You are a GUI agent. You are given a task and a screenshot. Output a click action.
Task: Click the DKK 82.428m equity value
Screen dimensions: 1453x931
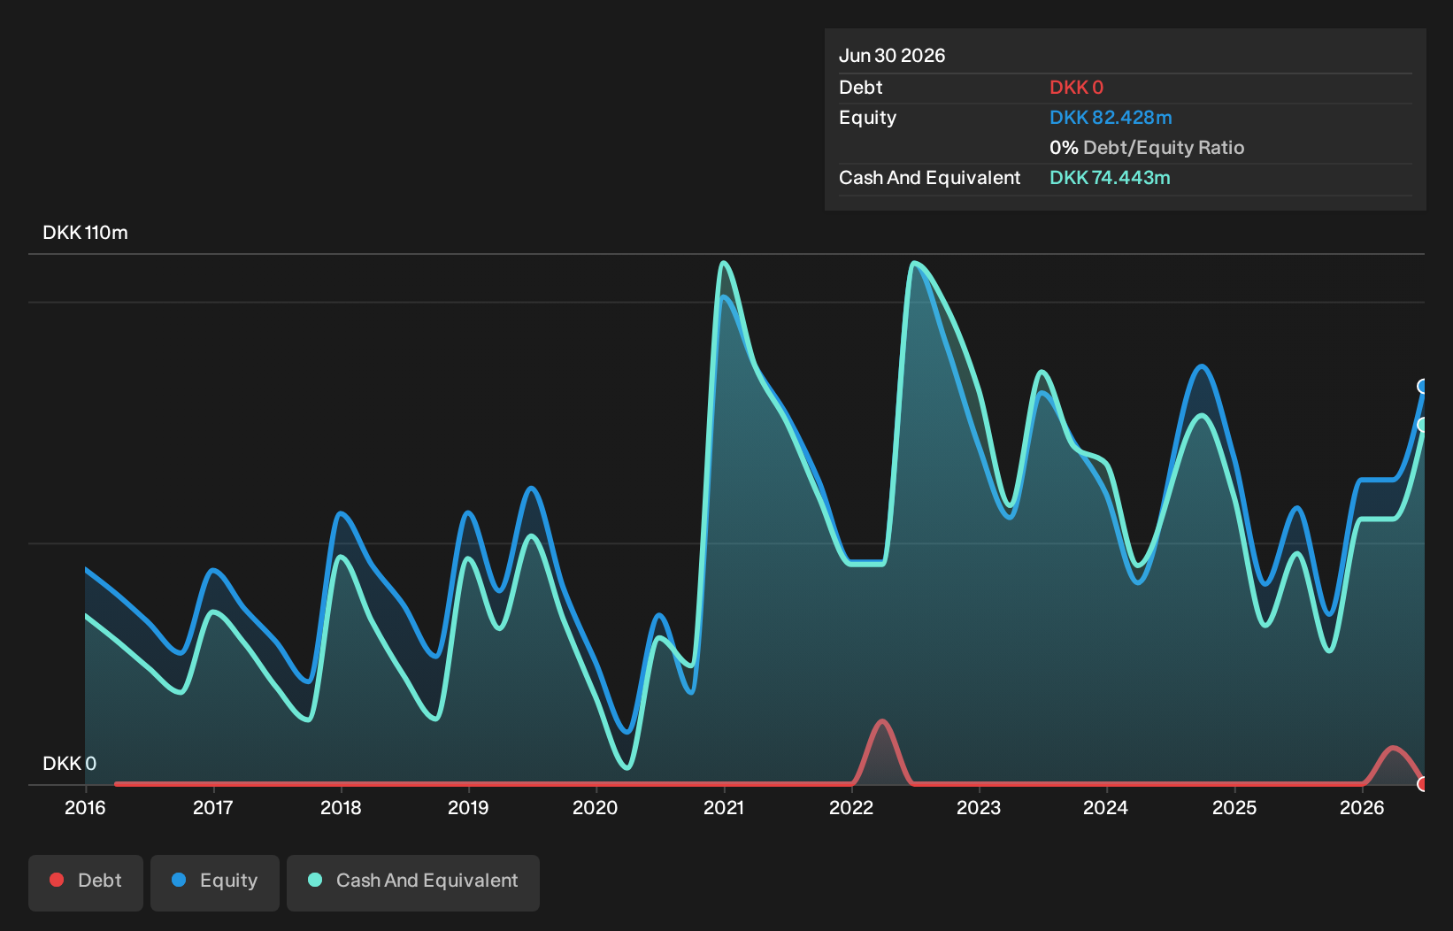[1111, 118]
